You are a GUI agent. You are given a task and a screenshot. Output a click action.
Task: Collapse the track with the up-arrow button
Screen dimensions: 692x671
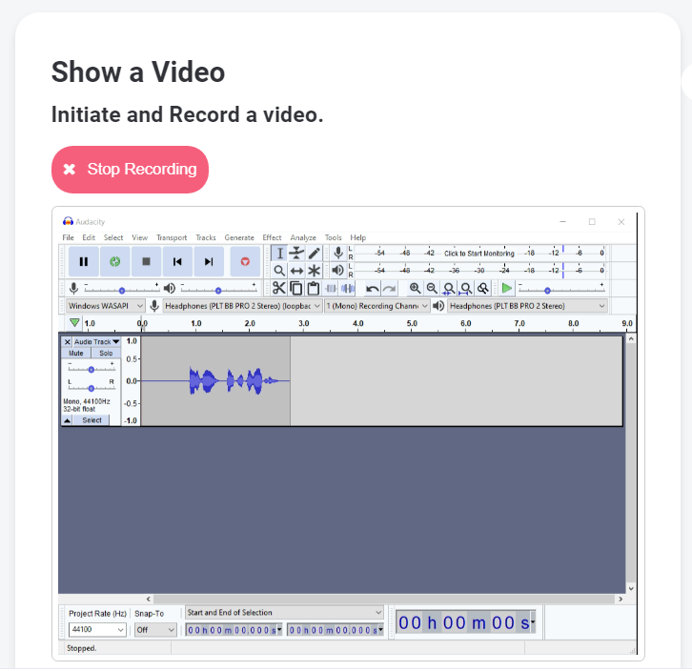(67, 420)
